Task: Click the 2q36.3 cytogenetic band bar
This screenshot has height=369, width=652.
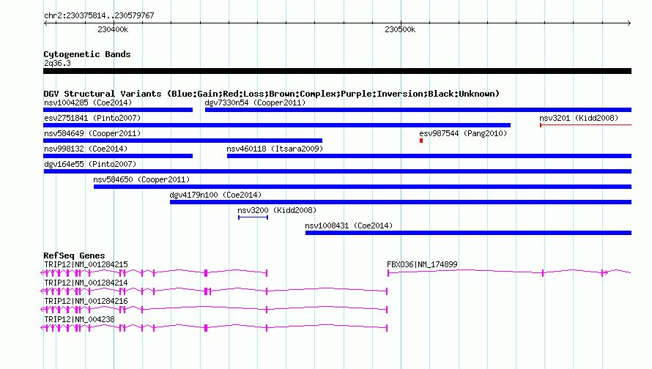Action: coord(337,71)
